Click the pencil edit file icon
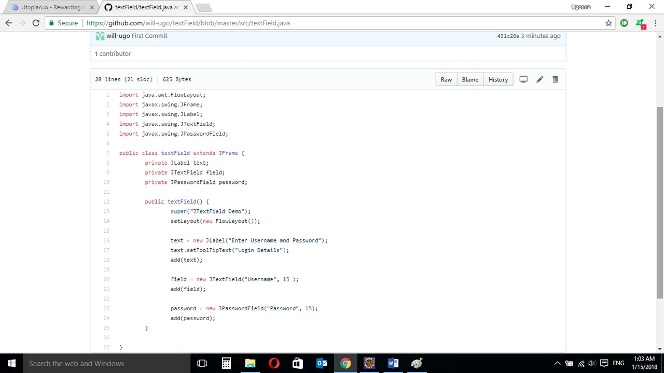 [x=539, y=79]
